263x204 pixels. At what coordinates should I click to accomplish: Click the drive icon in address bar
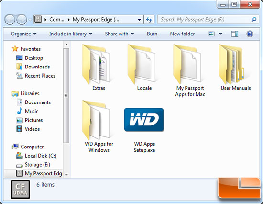[38, 19]
